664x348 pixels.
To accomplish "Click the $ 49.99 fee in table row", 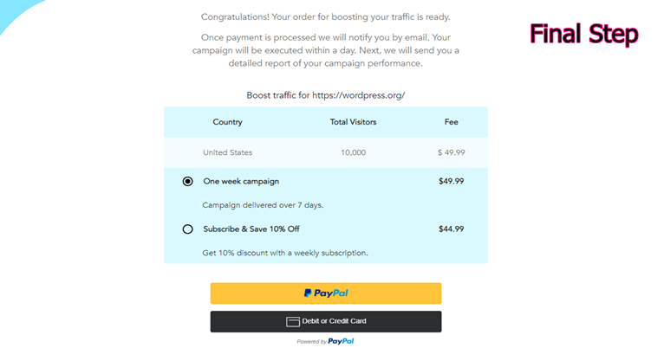I will click(x=451, y=152).
